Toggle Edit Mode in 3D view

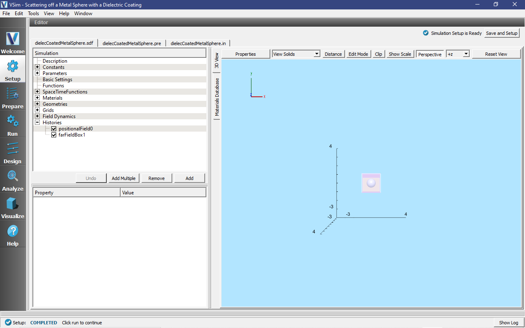[358, 54]
